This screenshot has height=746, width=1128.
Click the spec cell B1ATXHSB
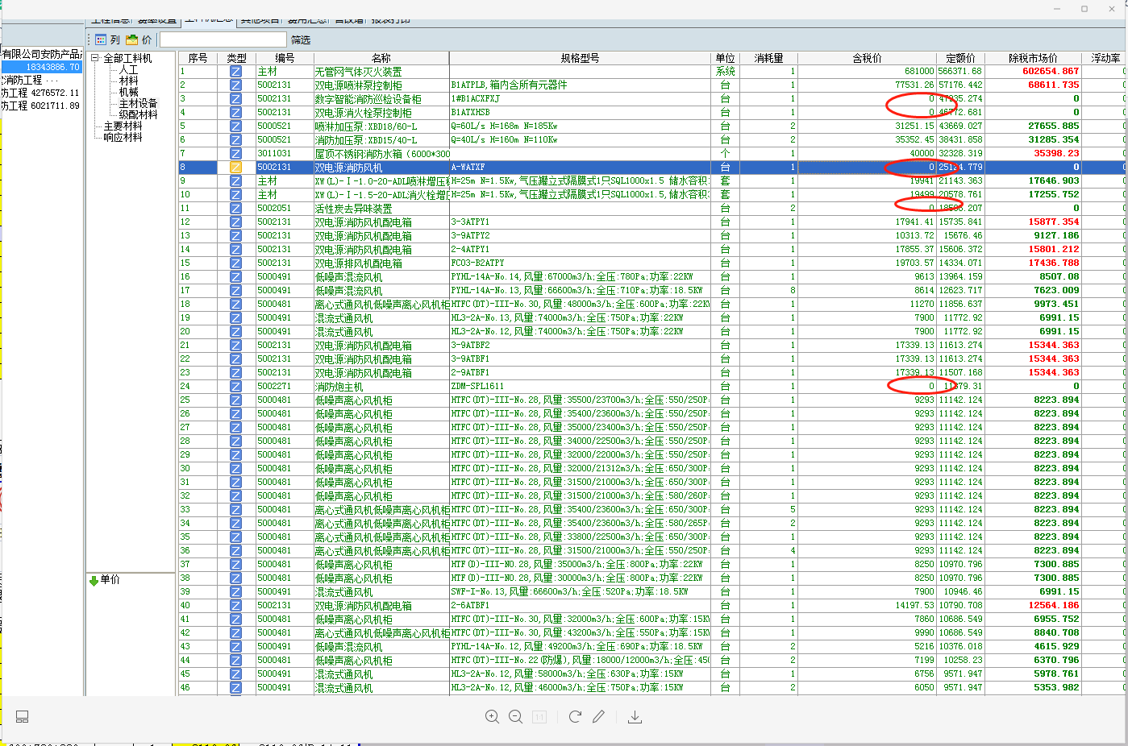coord(580,113)
